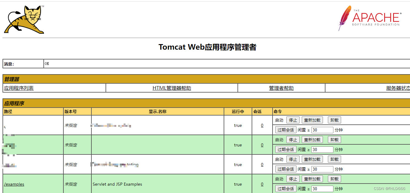
Task: Stop the /examples application with 停止
Action: 293,179
